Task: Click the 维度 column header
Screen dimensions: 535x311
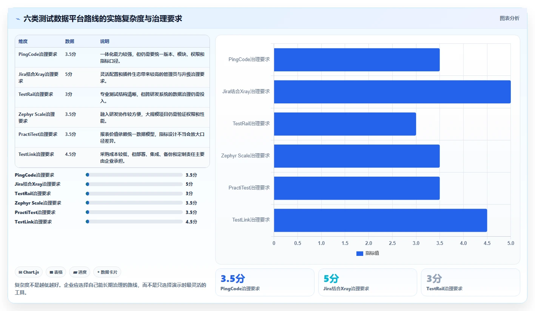Action: tap(23, 42)
